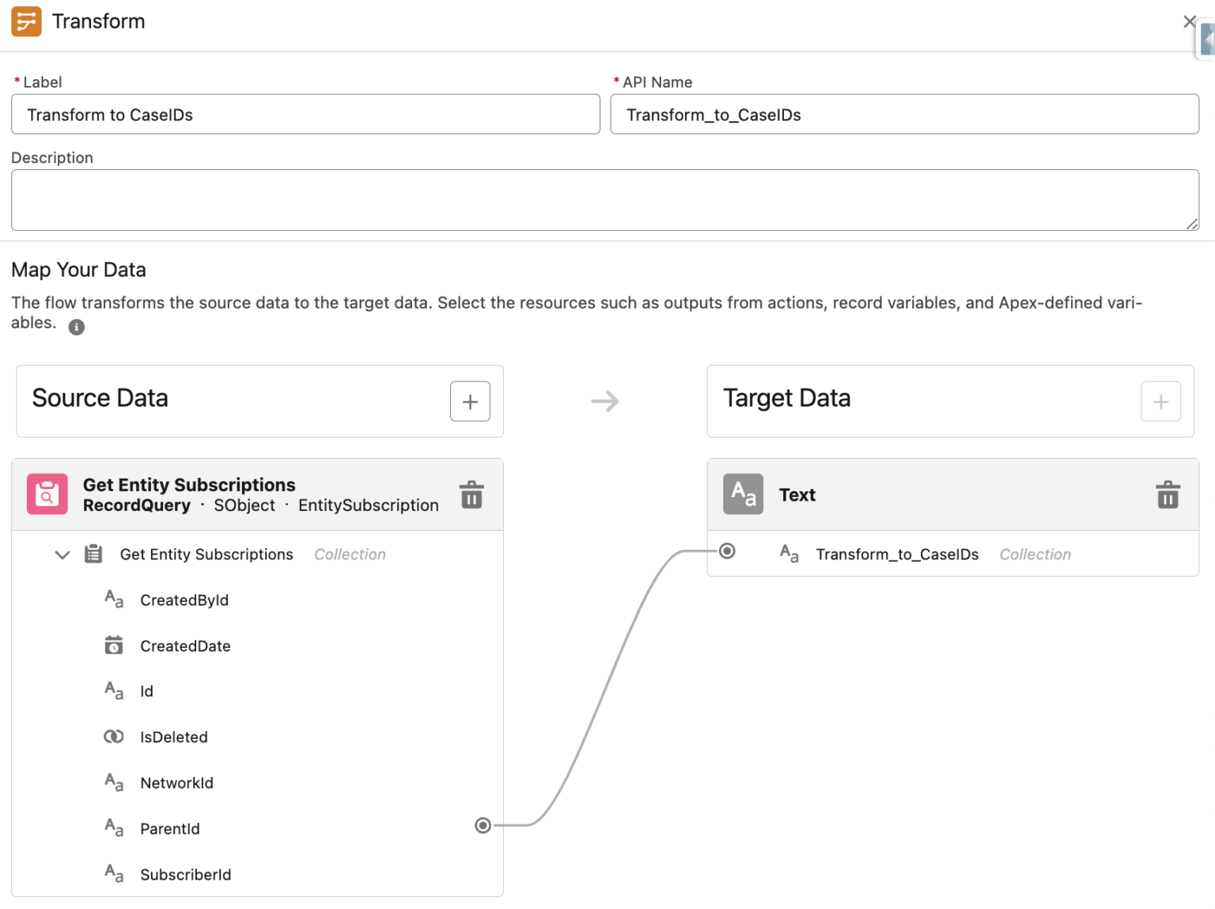Select the Transform_to_CaseIDs mapping radio button

[727, 551]
